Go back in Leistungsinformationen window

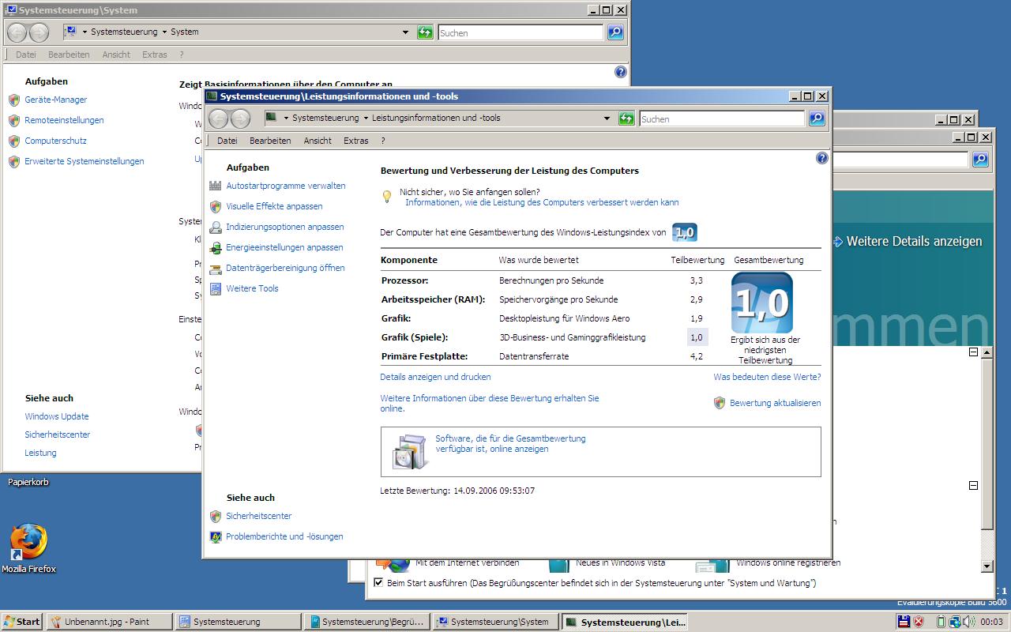(x=219, y=118)
